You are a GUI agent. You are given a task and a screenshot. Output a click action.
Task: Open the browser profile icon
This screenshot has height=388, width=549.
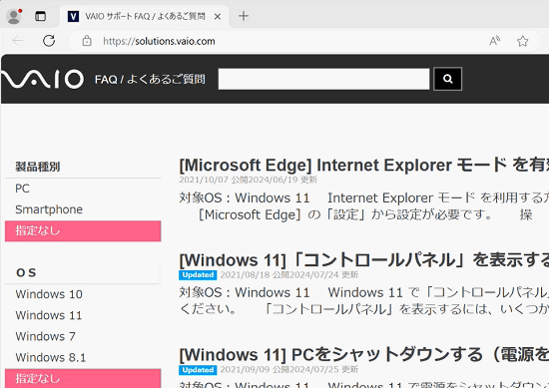14,16
